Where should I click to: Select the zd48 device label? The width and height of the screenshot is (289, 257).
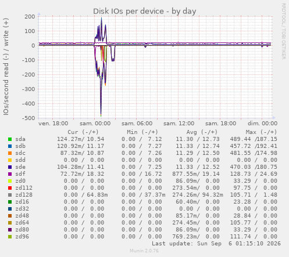(22, 216)
